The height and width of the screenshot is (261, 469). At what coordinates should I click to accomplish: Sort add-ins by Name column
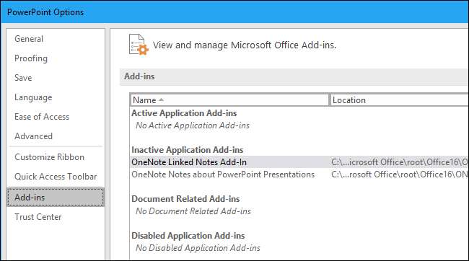pos(229,99)
